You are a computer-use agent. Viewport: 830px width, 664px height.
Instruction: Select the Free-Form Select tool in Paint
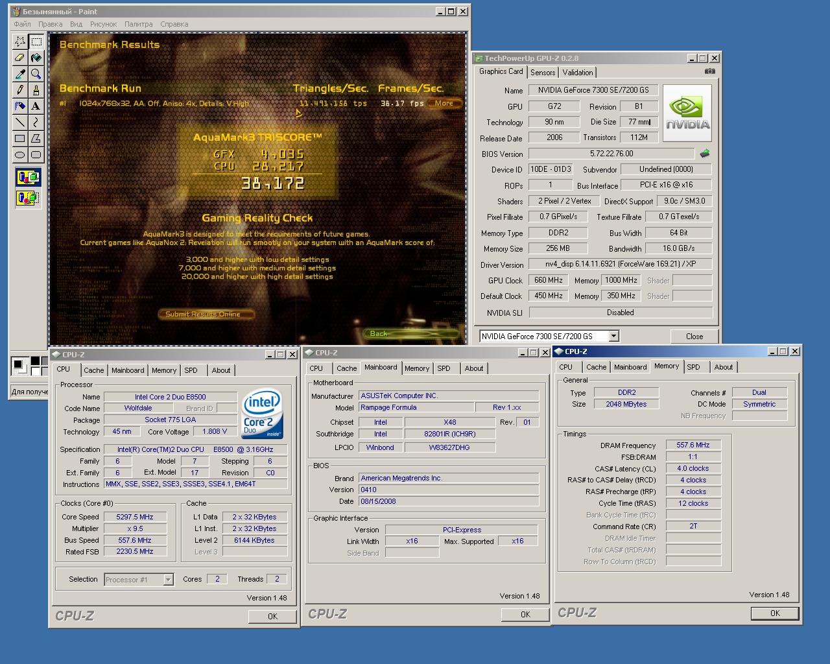click(20, 41)
